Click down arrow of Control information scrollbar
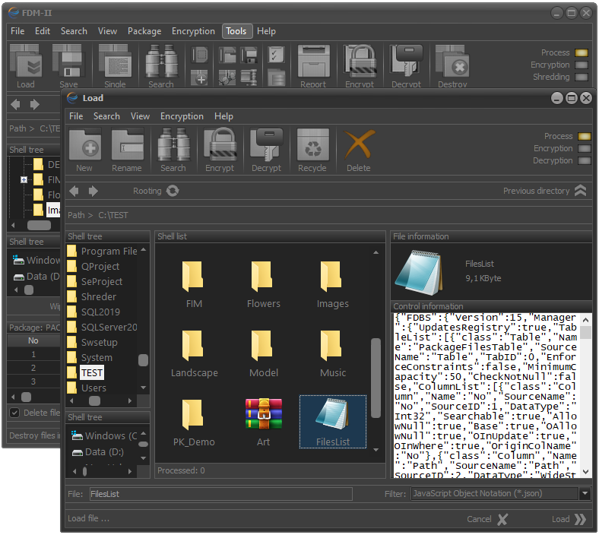Image resolution: width=599 pixels, height=535 pixels. (x=585, y=472)
